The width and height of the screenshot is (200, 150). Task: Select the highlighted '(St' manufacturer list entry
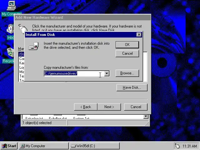click(x=22, y=54)
